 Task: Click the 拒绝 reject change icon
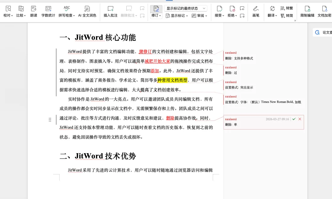232,9
